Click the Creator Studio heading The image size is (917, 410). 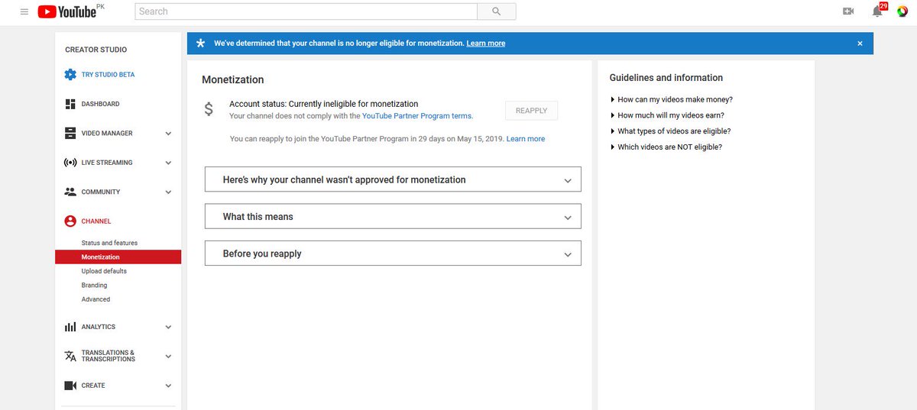pos(96,50)
